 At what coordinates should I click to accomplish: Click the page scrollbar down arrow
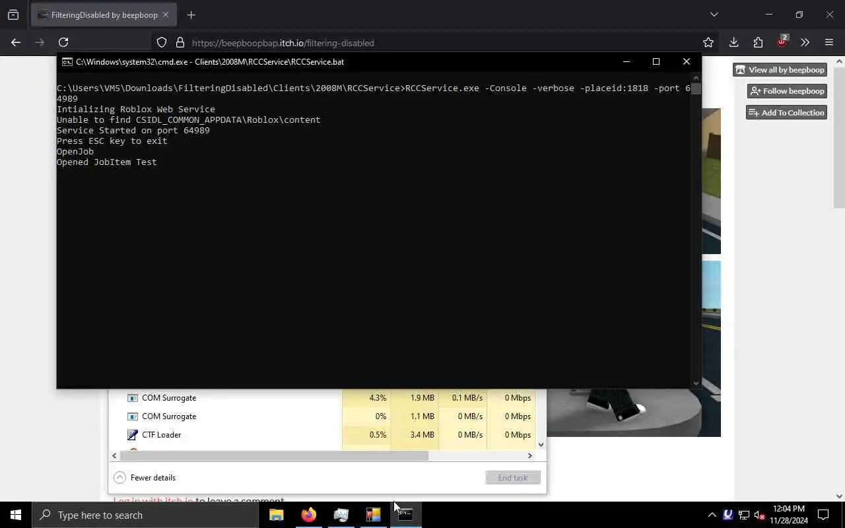839,496
